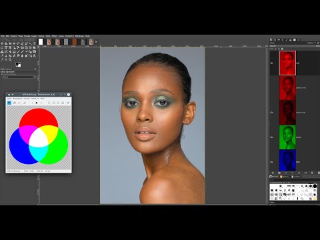This screenshot has width=320, height=240.
Task: Select the blue layer thumbnail
Action: (x=287, y=160)
